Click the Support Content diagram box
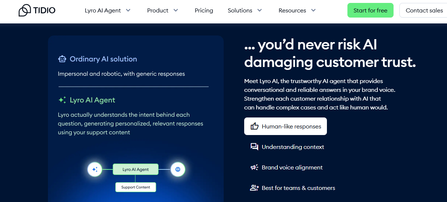The image size is (447, 202). point(135,187)
